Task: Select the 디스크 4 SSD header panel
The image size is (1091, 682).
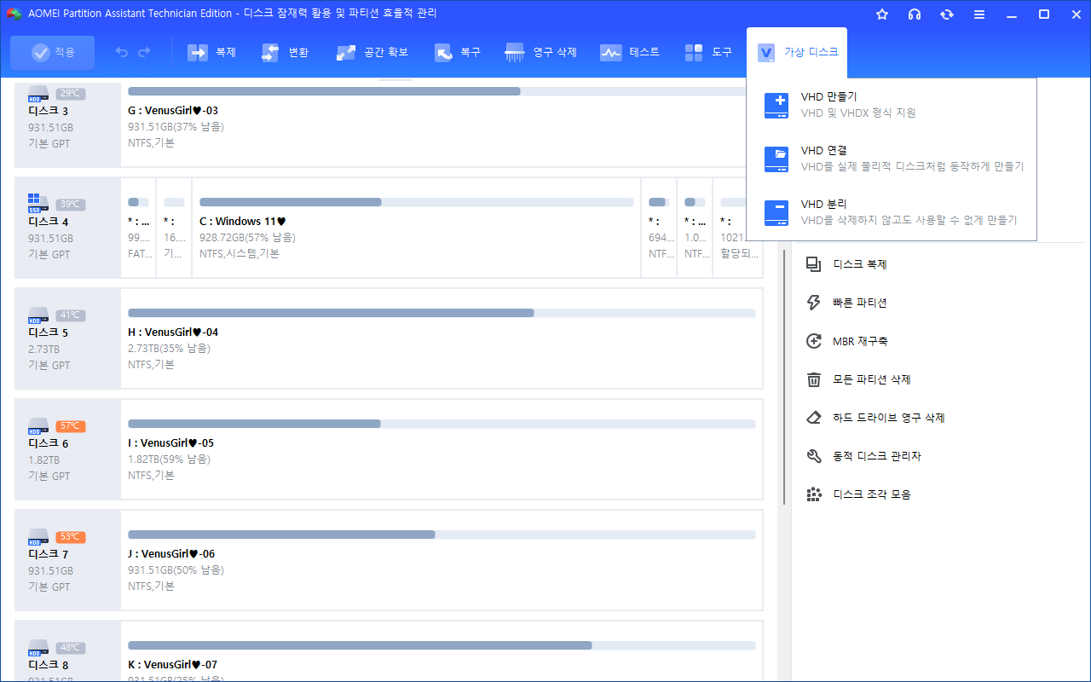Action: [68, 228]
